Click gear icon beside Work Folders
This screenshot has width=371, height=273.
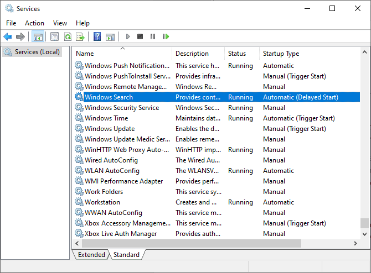(x=79, y=191)
